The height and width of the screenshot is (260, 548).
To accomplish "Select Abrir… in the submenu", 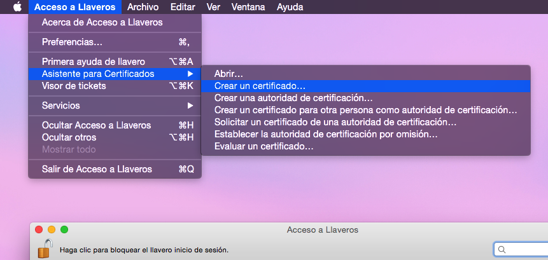I will click(x=366, y=74).
